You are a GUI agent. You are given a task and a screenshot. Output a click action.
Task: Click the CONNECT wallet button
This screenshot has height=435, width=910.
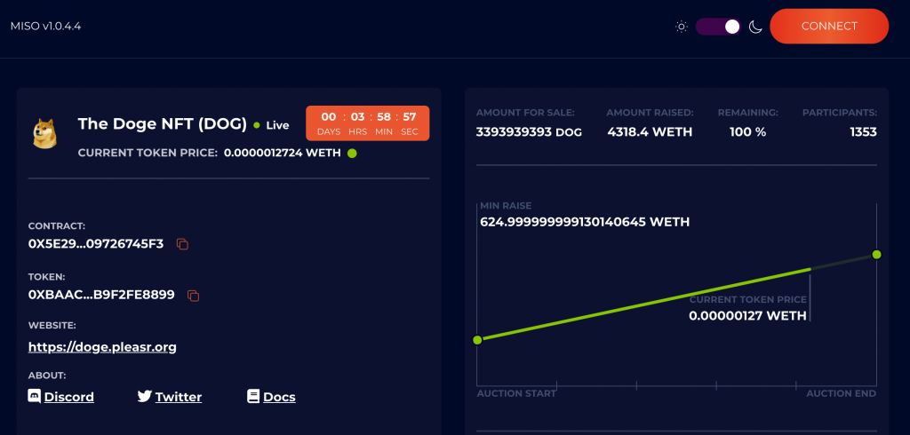829,26
